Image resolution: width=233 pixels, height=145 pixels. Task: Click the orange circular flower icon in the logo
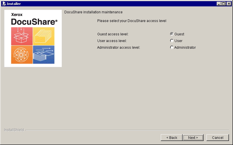tap(22, 55)
